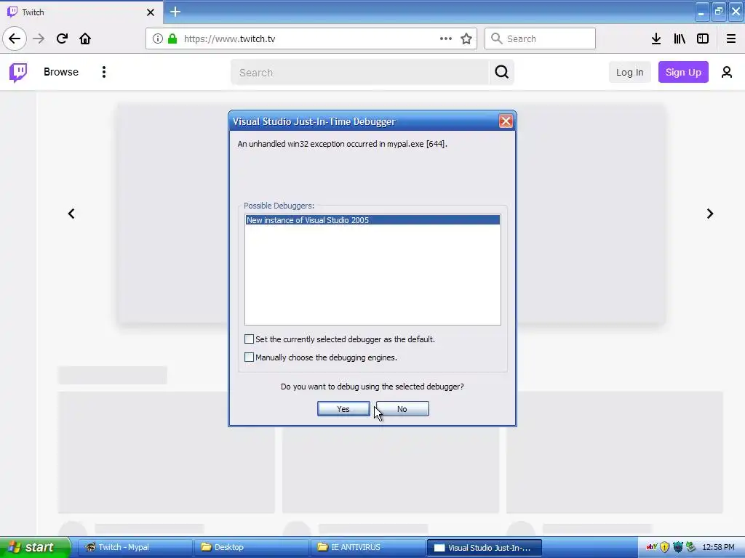Open the library bookmarks icon
Image resolution: width=745 pixels, height=558 pixels.
(x=680, y=39)
